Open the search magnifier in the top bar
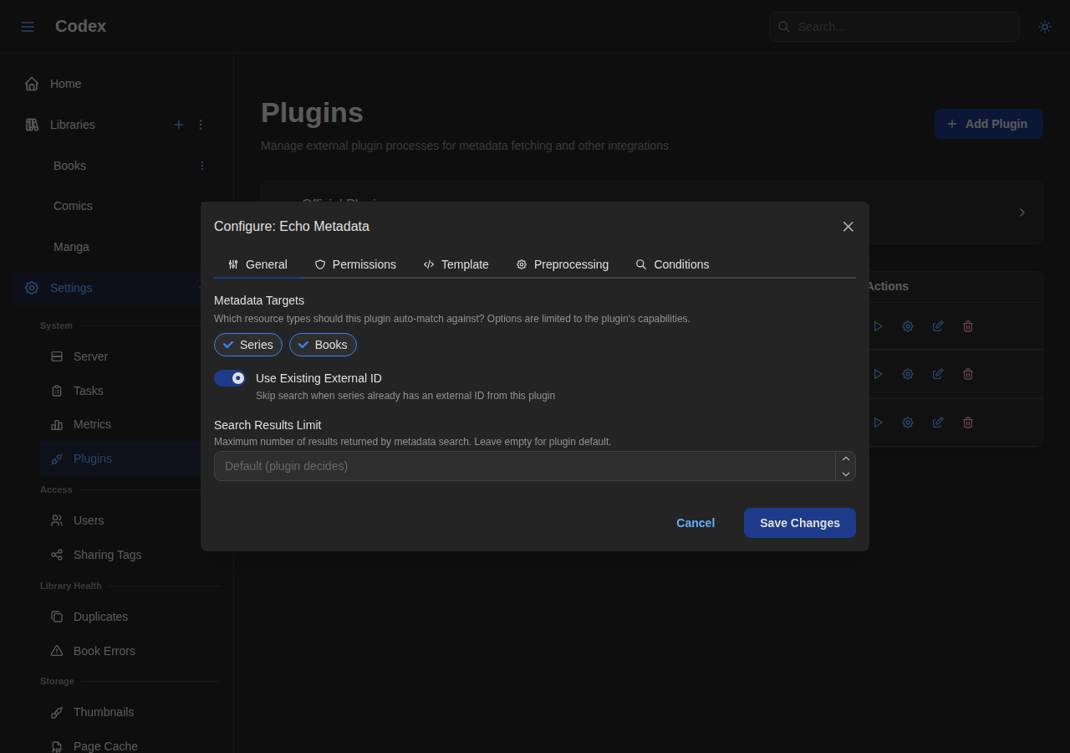1070x753 pixels. (x=783, y=26)
